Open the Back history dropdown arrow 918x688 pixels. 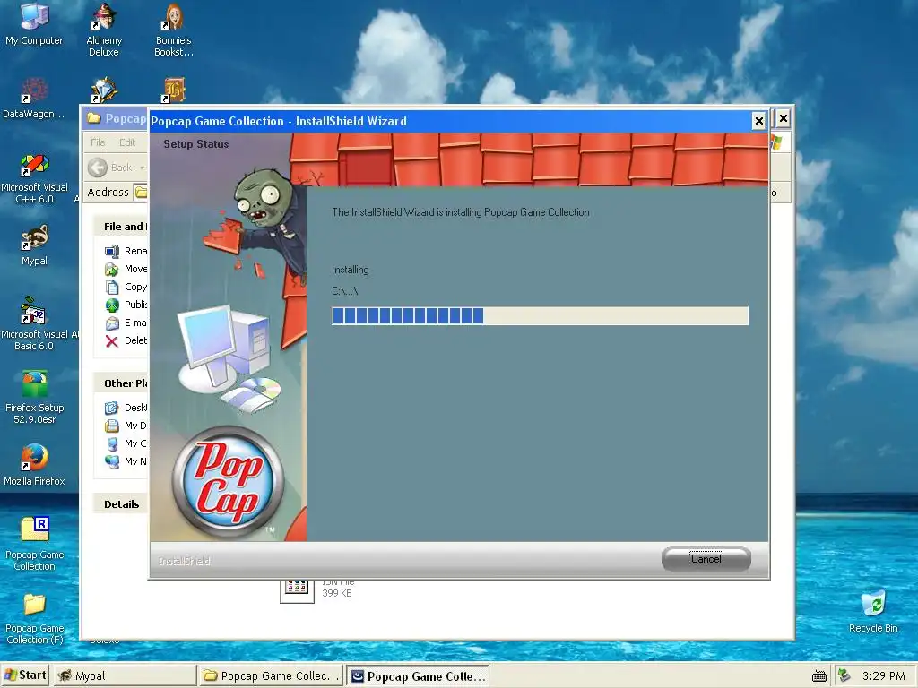click(142, 168)
